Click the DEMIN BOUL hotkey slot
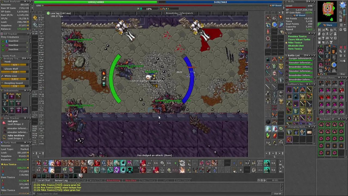This screenshot has height=196, width=348. coord(260,163)
